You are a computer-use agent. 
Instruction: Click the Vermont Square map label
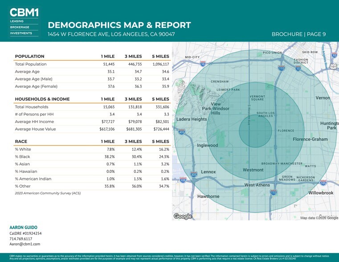click(x=257, y=98)
